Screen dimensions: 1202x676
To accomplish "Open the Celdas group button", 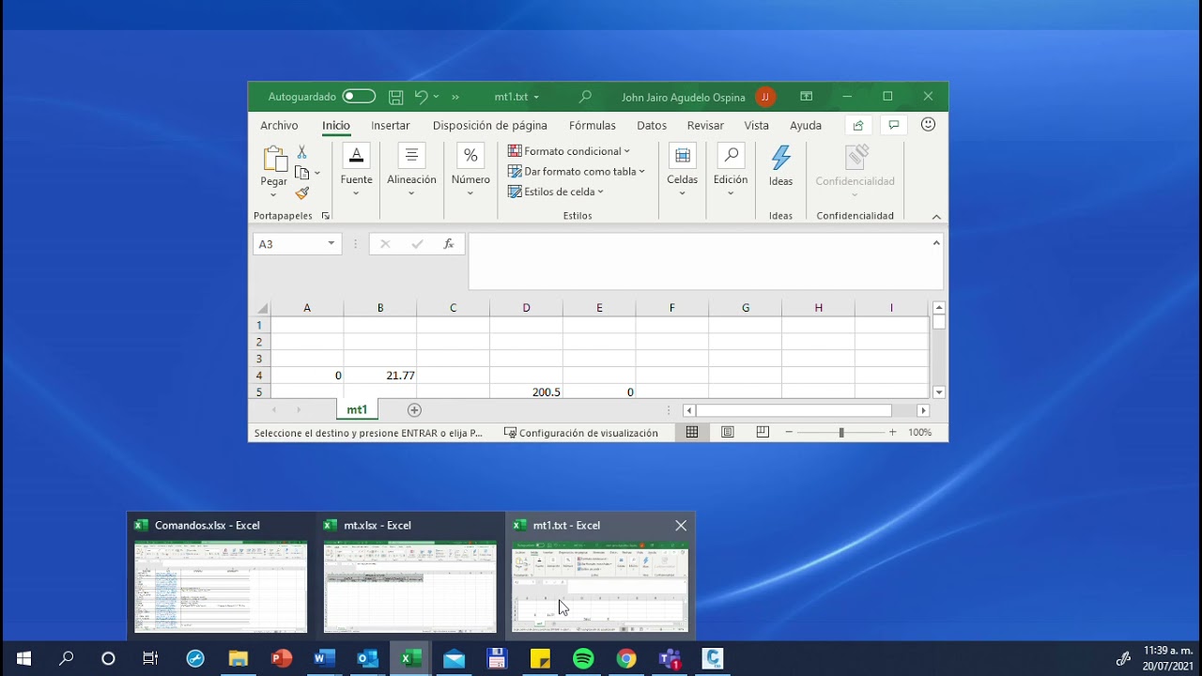I will click(683, 171).
